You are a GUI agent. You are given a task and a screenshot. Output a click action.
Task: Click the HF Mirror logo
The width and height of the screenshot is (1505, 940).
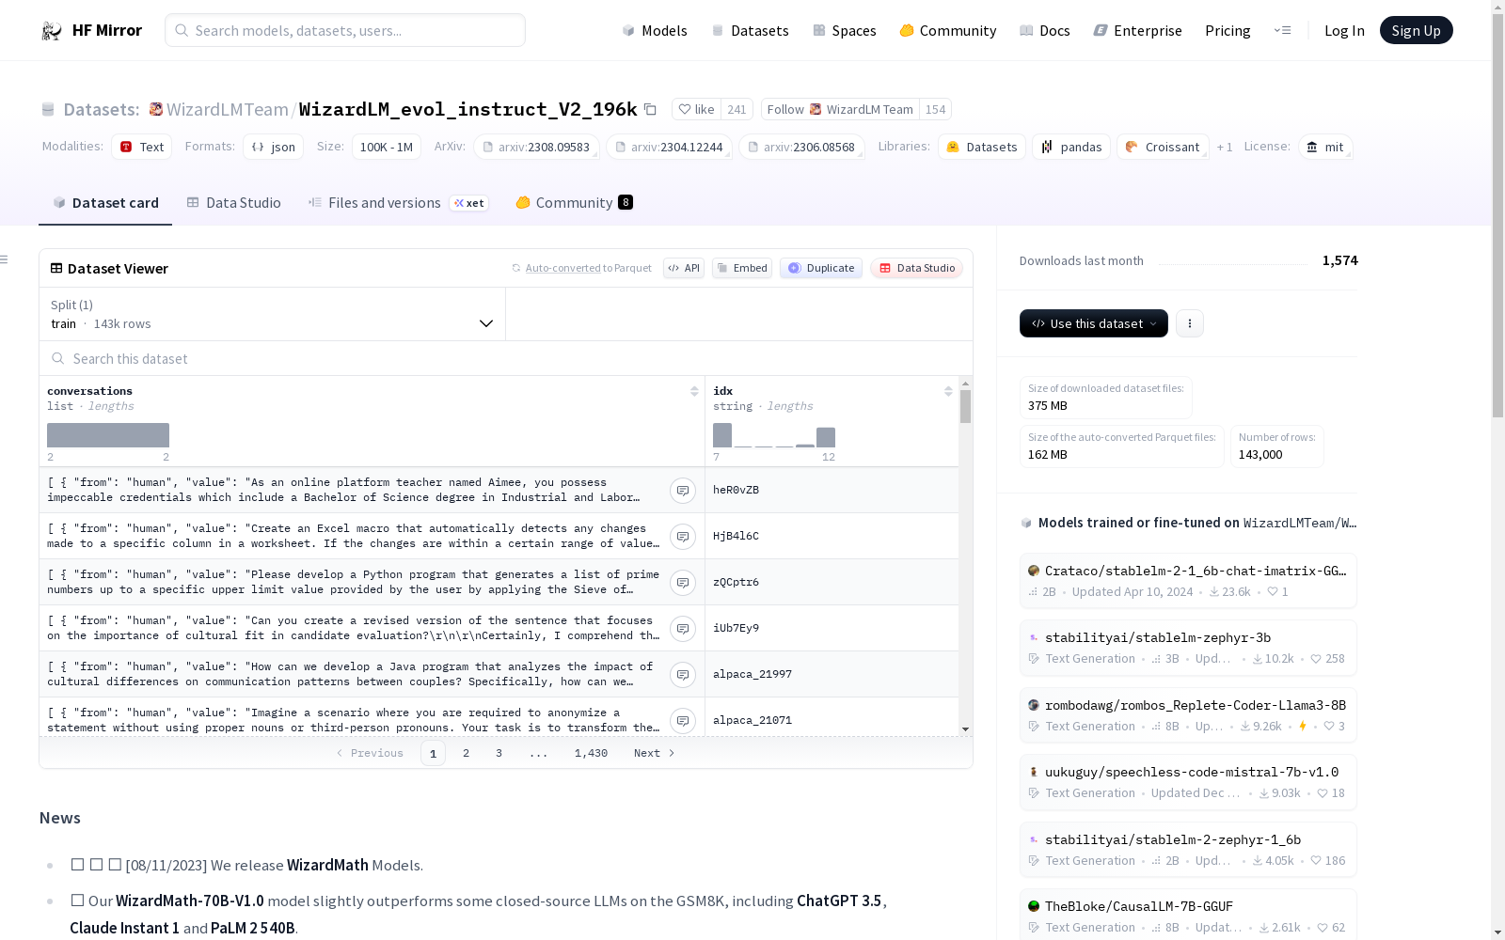pyautogui.click(x=91, y=30)
